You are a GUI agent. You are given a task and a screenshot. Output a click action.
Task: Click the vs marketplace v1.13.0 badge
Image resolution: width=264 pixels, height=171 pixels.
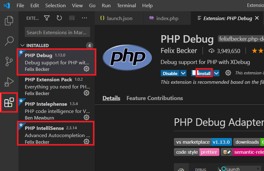(203, 142)
